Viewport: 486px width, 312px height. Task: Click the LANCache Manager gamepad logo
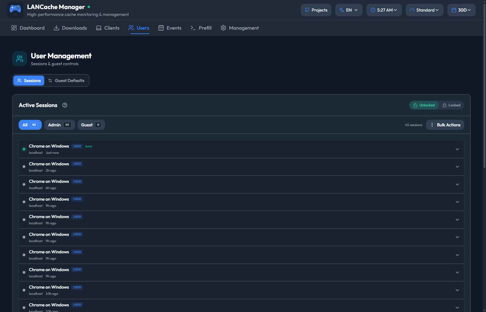(x=15, y=10)
